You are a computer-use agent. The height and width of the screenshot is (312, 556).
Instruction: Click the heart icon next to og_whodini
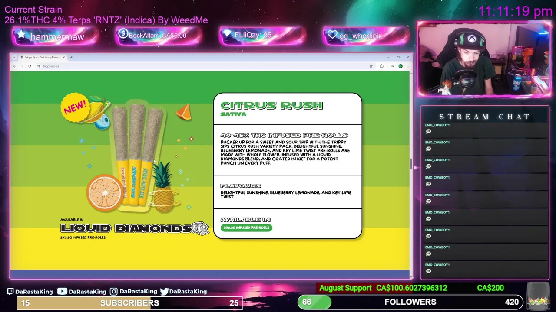[x=332, y=35]
